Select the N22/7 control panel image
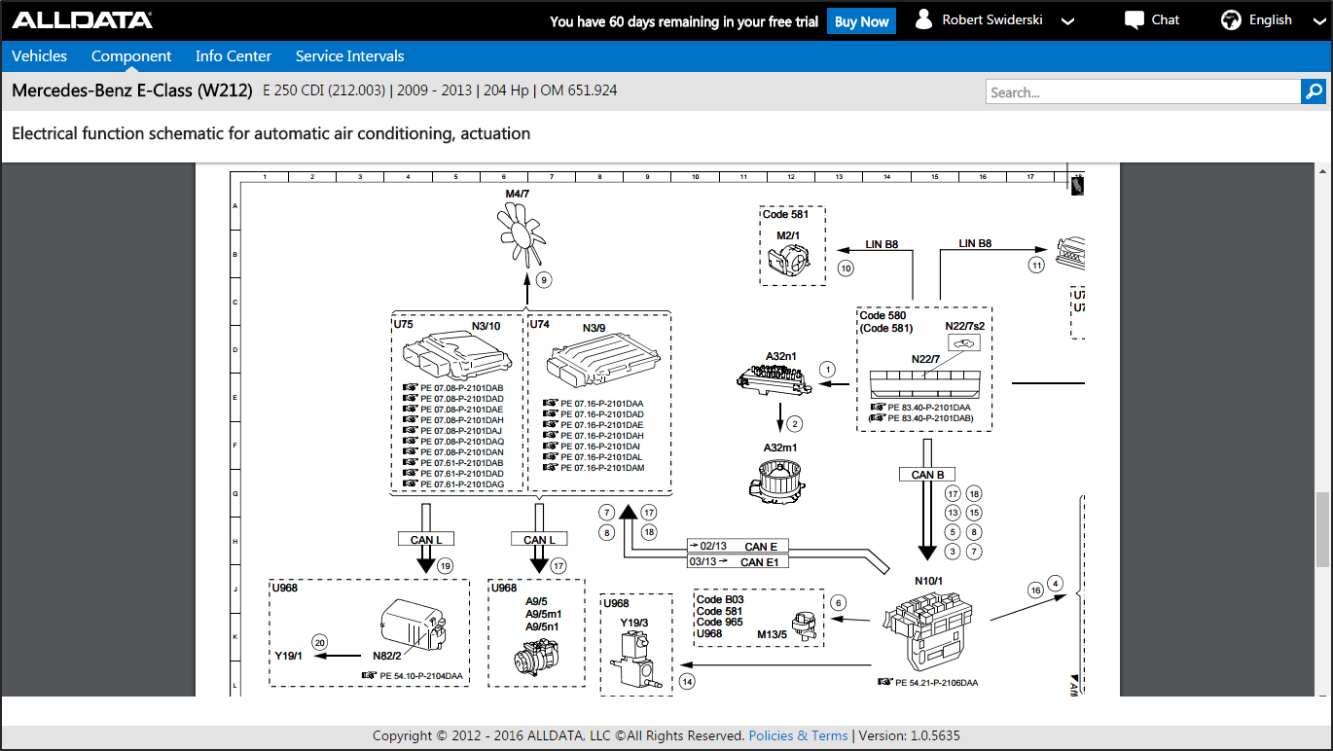The image size is (1333, 751). 925,383
